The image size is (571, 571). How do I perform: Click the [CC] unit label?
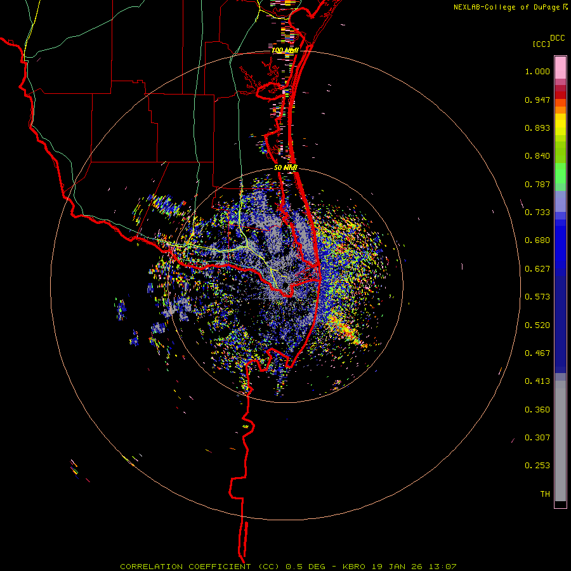point(542,44)
